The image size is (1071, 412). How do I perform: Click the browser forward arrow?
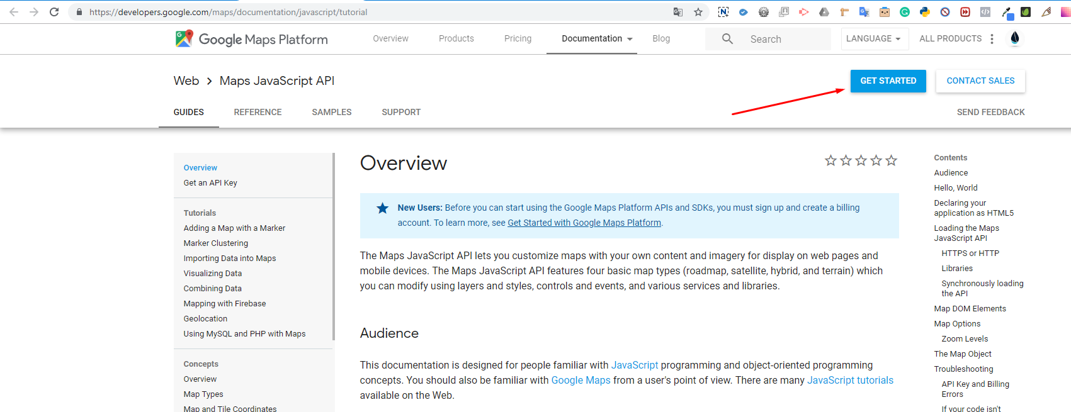click(34, 12)
